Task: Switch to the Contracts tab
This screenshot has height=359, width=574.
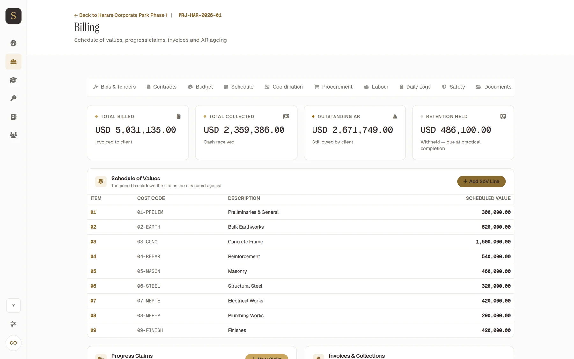Action: click(x=161, y=87)
